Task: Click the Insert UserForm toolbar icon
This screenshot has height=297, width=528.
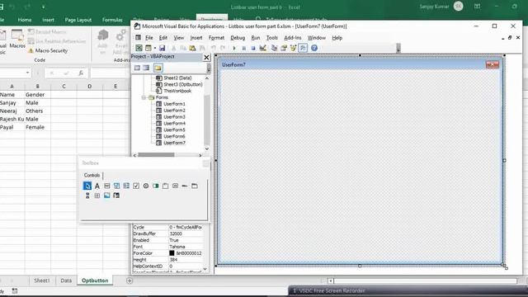Action: coord(148,48)
